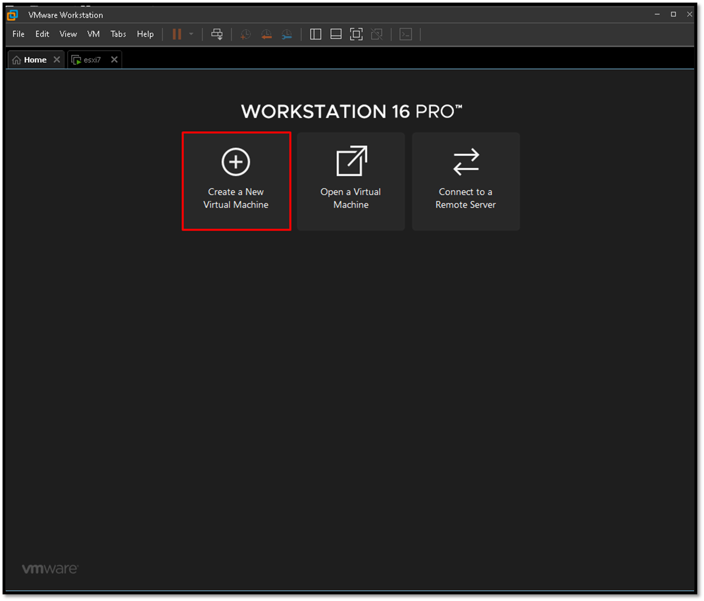
Task: Click the VMware Workstation title bar logo
Action: tap(11, 15)
